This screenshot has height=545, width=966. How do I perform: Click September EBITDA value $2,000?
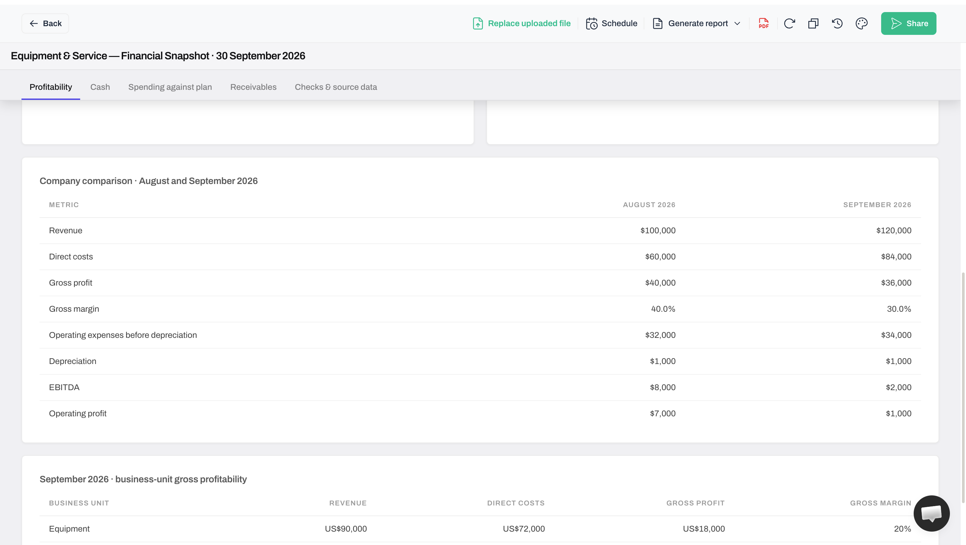click(x=899, y=387)
